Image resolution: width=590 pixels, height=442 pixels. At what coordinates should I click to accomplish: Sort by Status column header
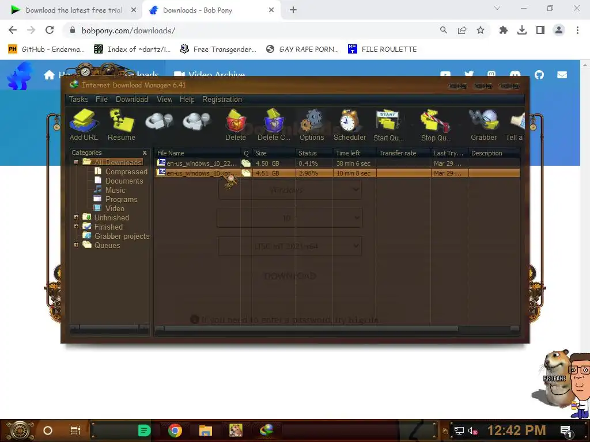(314, 153)
